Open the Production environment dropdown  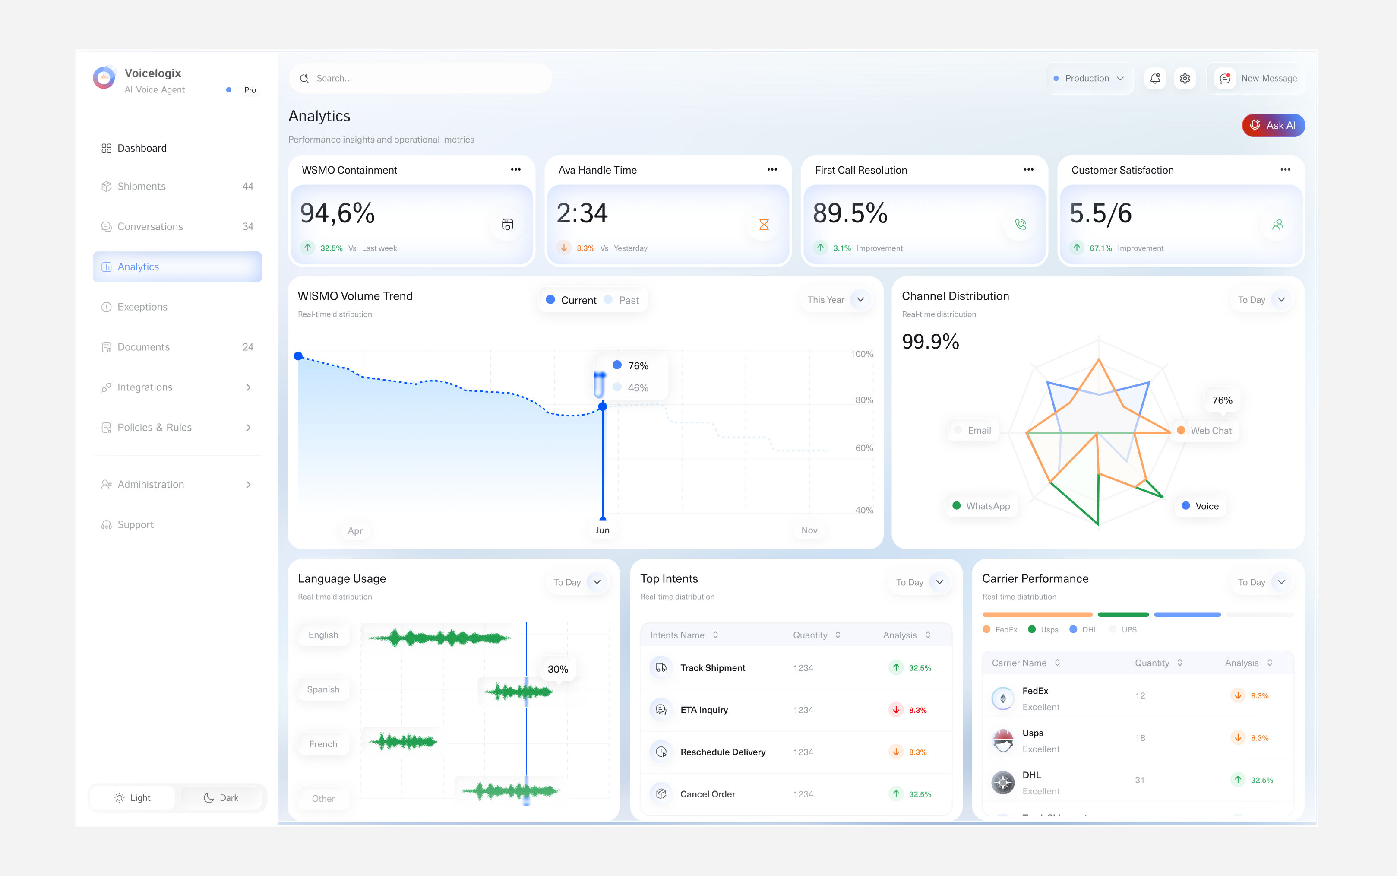[x=1089, y=78]
